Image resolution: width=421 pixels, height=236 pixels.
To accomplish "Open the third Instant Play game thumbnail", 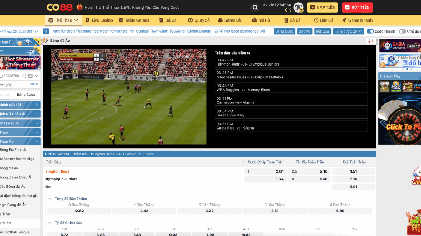I will (x=407, y=87).
